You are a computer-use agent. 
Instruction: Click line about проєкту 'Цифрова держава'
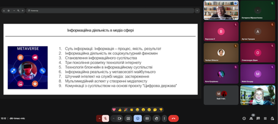click(121, 86)
